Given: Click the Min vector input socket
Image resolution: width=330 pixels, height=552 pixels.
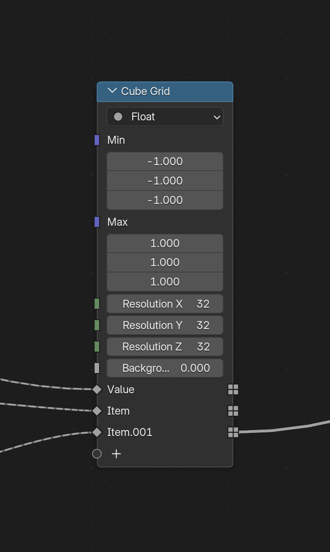Looking at the screenshot, I should (97, 140).
